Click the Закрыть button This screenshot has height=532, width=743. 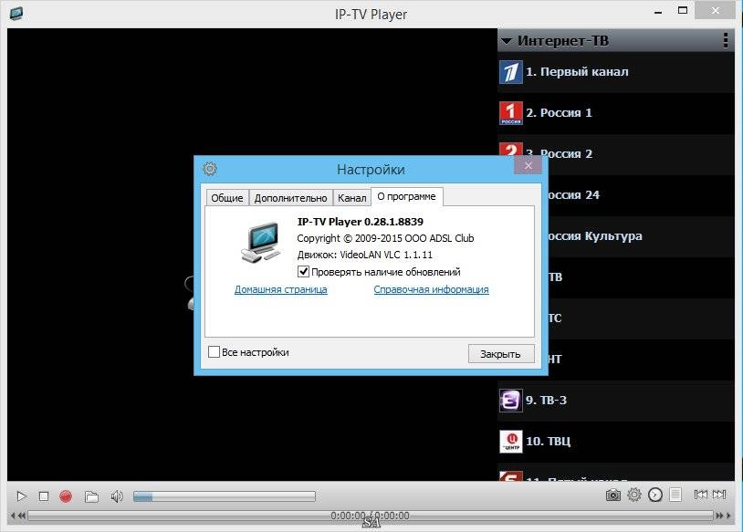501,354
